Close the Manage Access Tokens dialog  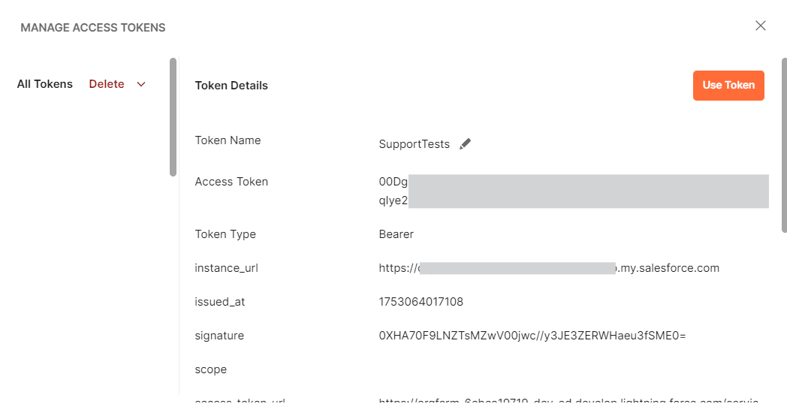tap(760, 26)
